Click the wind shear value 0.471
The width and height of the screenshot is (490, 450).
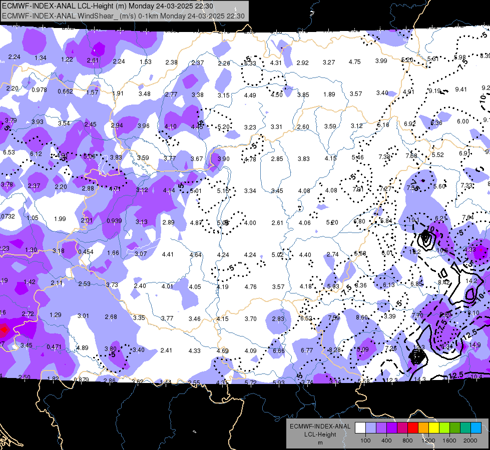54,347
